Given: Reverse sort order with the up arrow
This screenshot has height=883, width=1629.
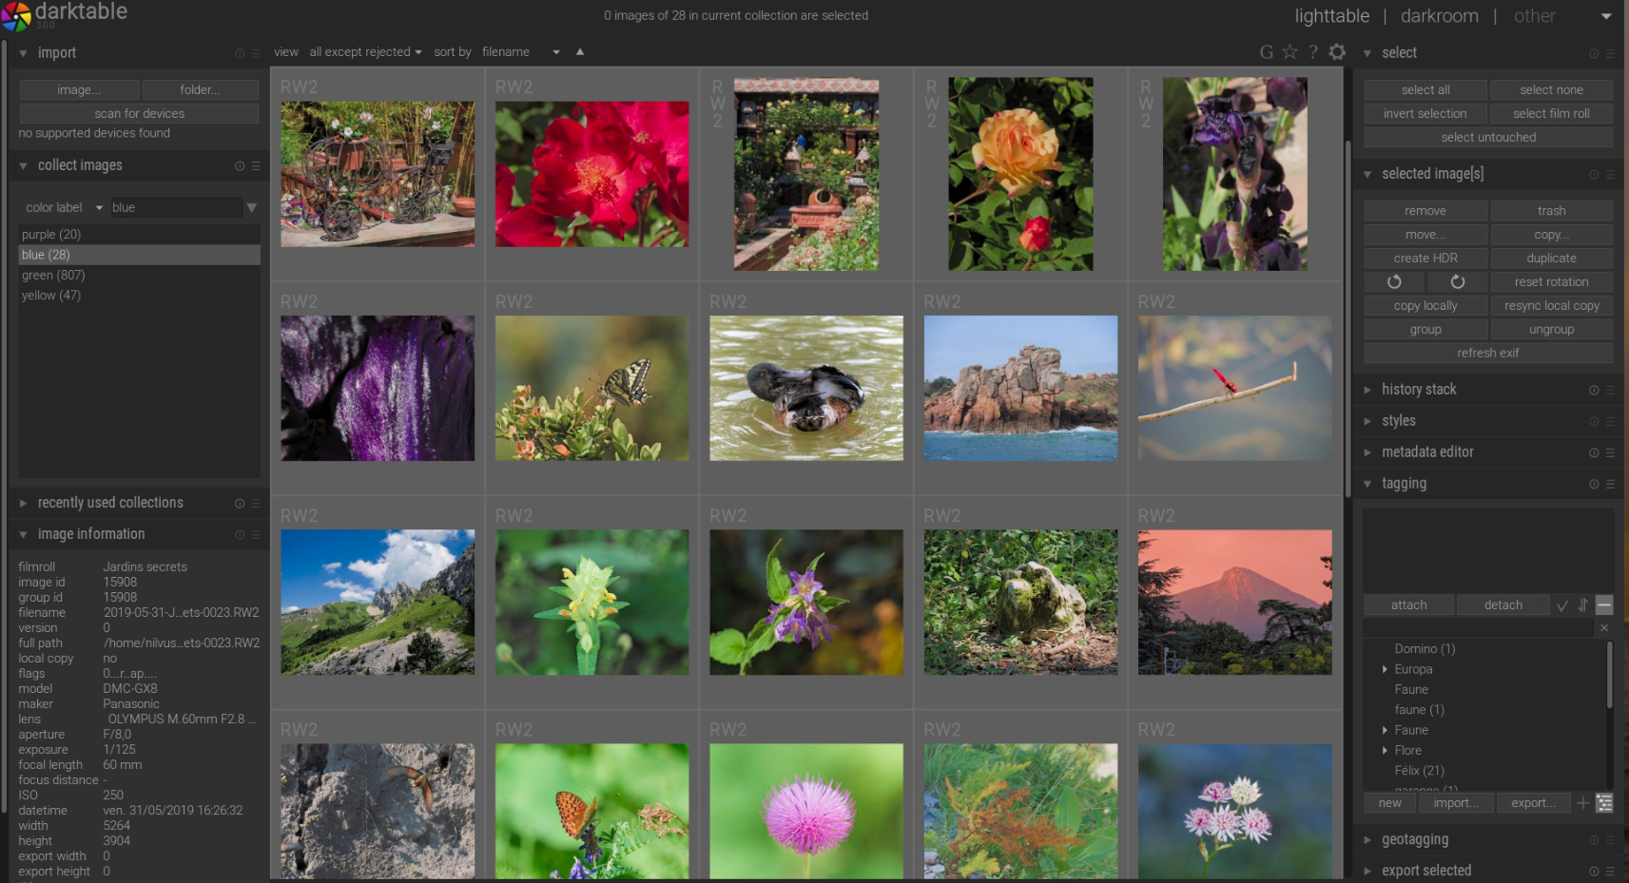Looking at the screenshot, I should [x=580, y=52].
